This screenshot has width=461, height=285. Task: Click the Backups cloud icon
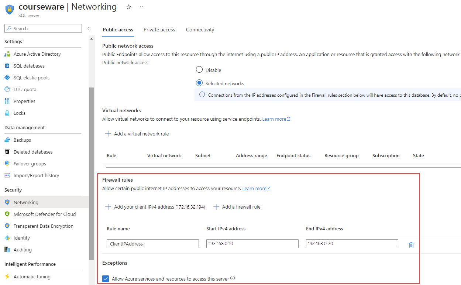click(7, 140)
